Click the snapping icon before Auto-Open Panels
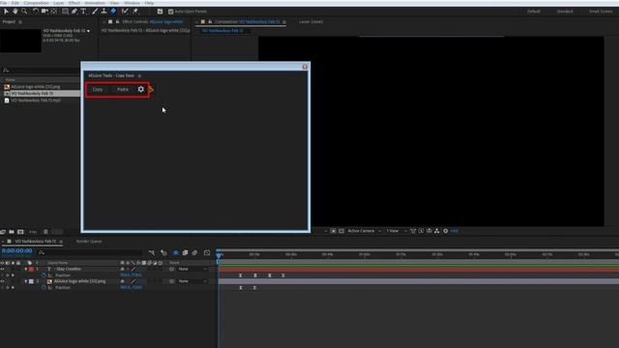Image resolution: width=619 pixels, height=348 pixels. (x=160, y=12)
